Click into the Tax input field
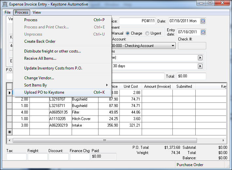 [16, 157]
